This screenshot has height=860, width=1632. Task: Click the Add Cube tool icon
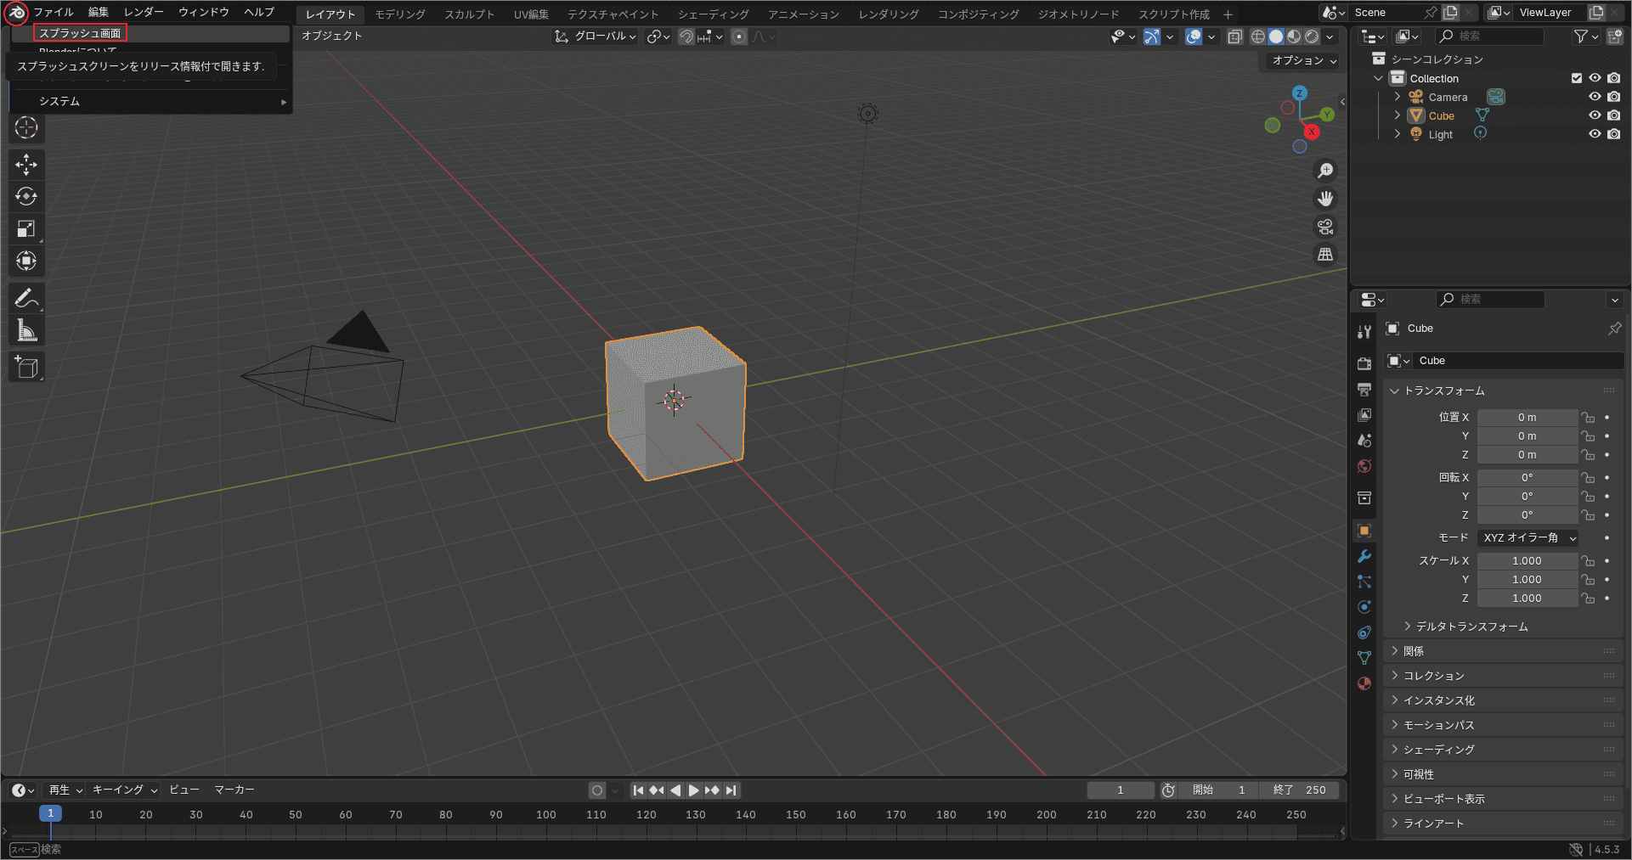26,368
